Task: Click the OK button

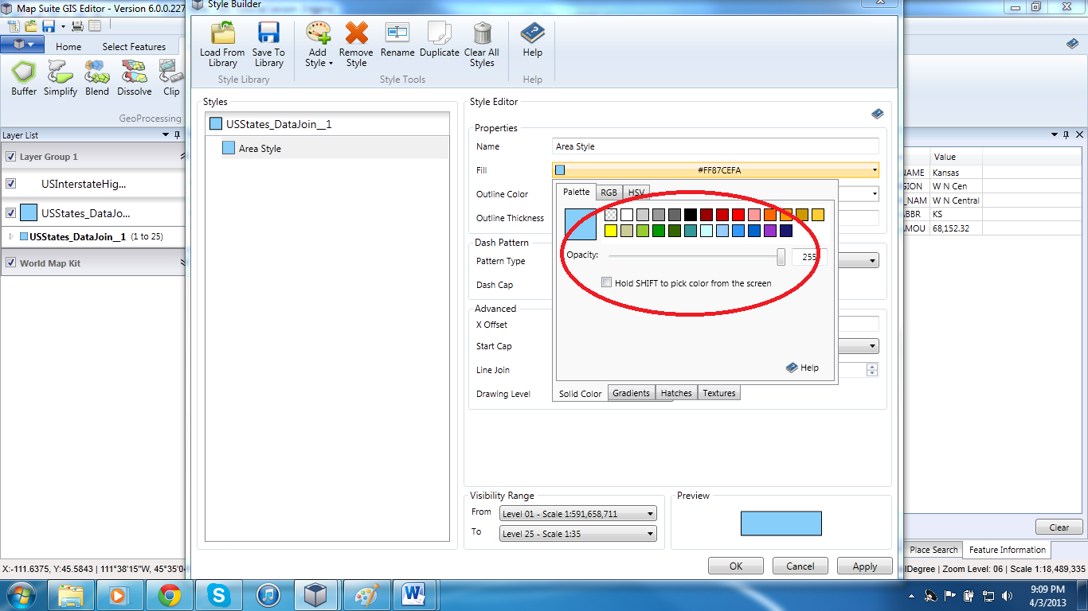Action: 735,566
